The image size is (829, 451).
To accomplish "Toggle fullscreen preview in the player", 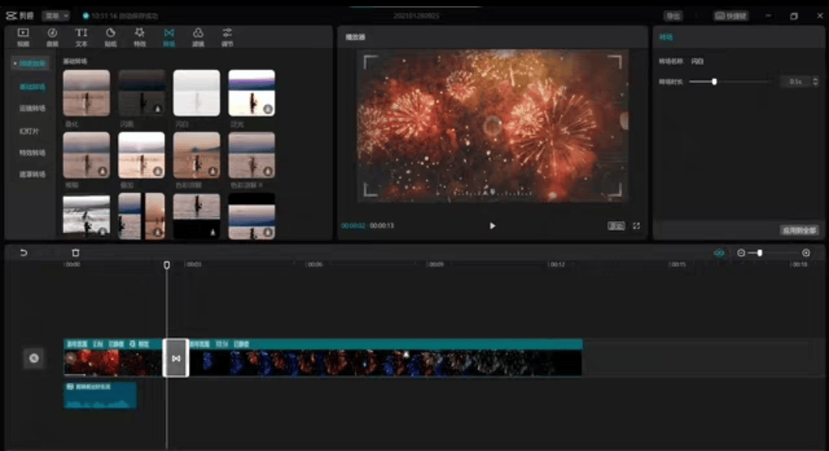I will [x=636, y=226].
